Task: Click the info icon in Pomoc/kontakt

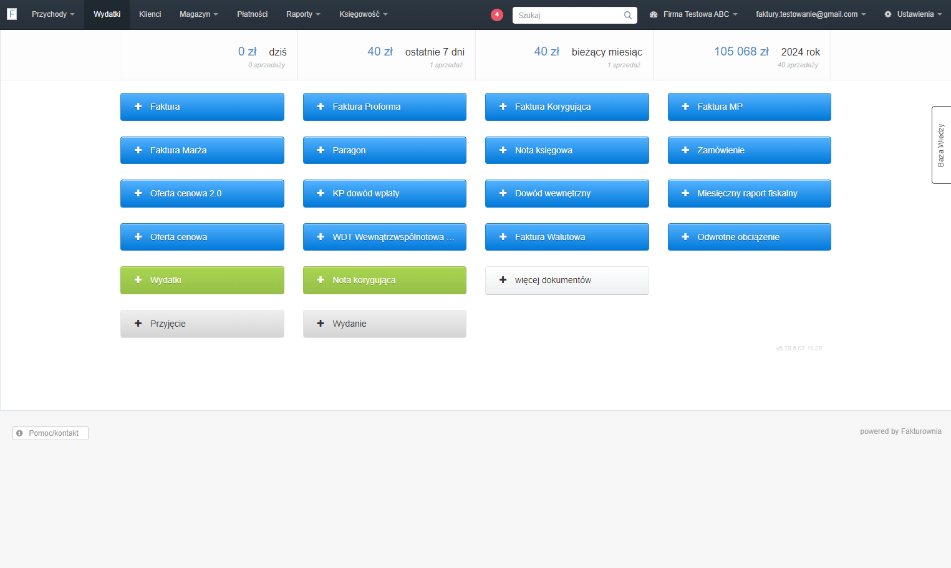Action: pyautogui.click(x=19, y=433)
